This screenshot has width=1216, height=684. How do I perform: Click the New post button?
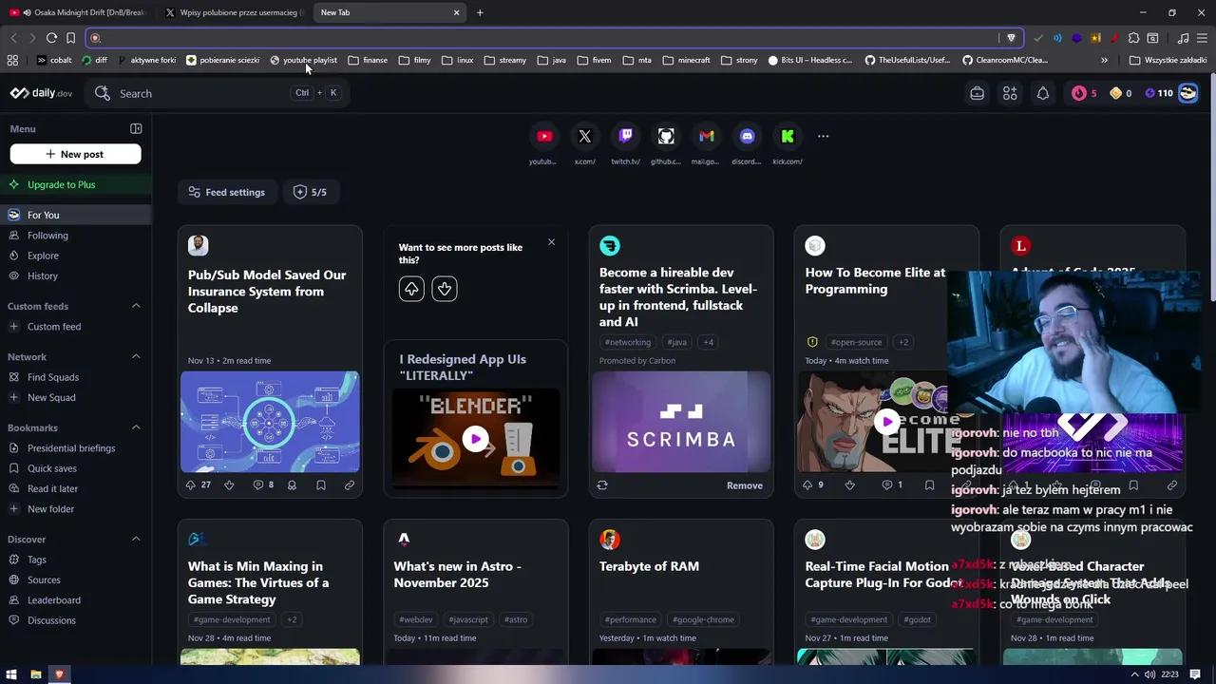pyautogui.click(x=75, y=154)
